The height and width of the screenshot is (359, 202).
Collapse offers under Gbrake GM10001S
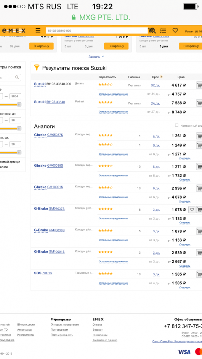[x=185, y=201]
